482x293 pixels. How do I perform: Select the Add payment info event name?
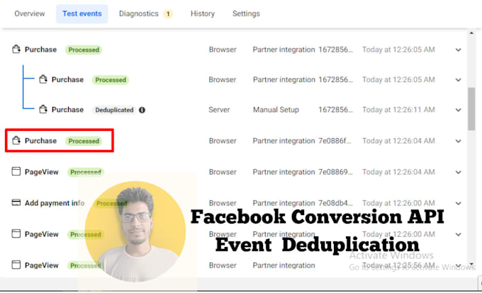click(55, 203)
